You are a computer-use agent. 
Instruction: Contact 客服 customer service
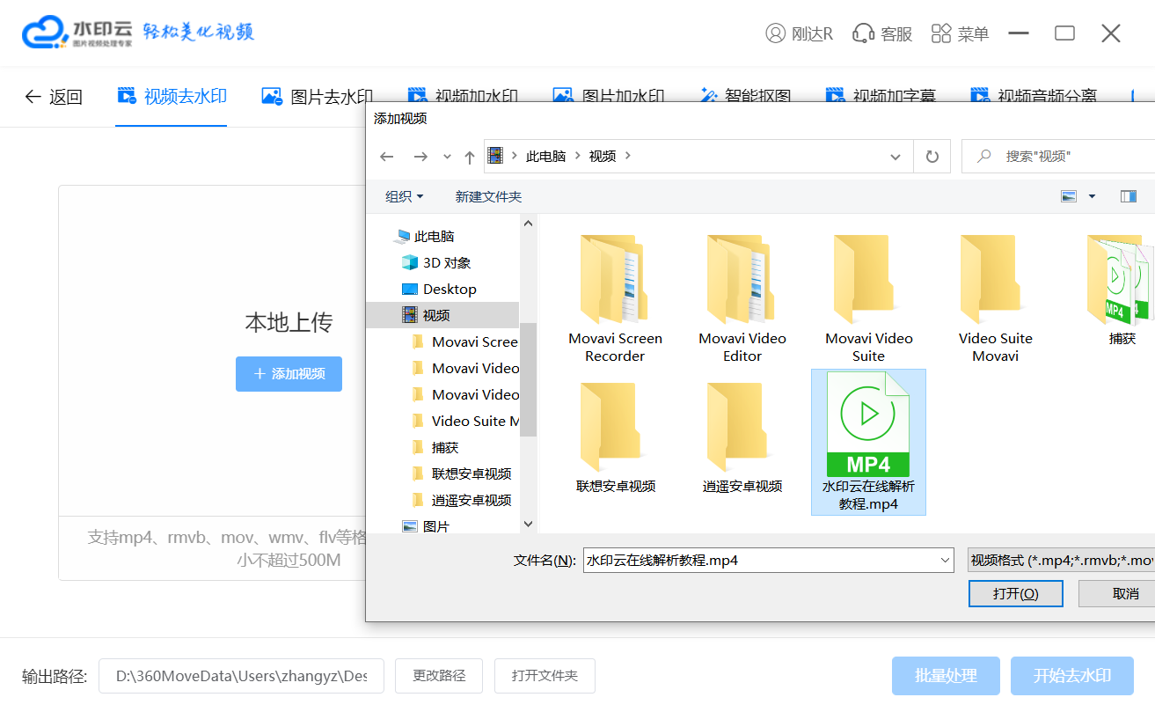882,33
